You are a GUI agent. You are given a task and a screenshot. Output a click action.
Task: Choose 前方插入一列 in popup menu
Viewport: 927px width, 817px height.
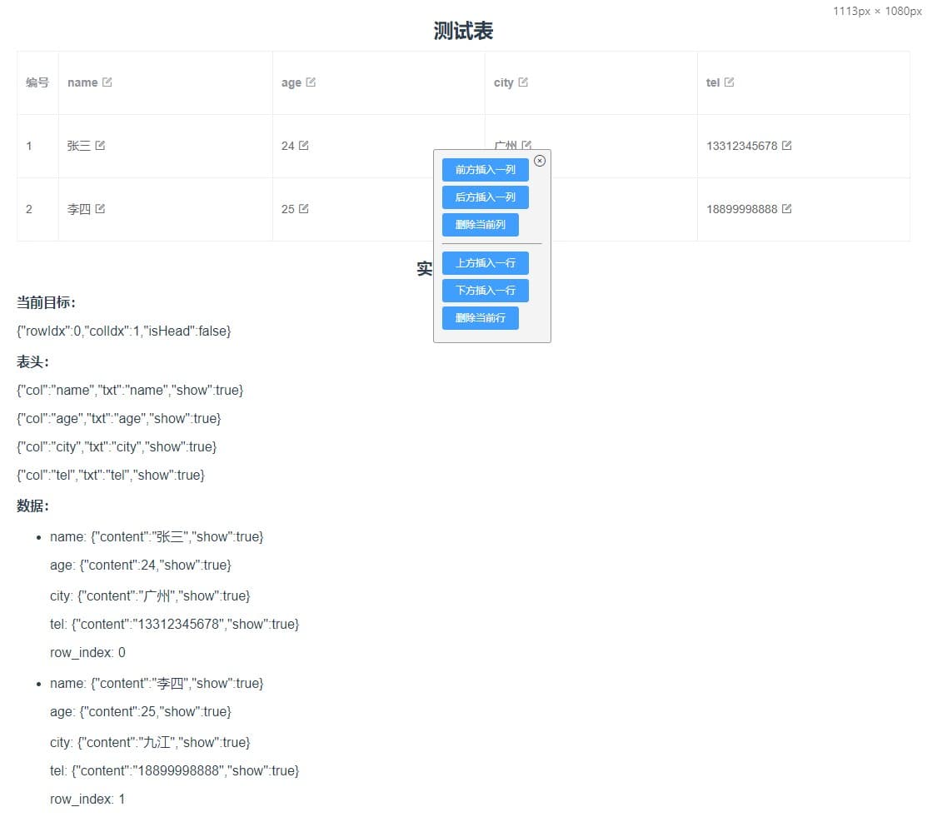[x=485, y=170]
